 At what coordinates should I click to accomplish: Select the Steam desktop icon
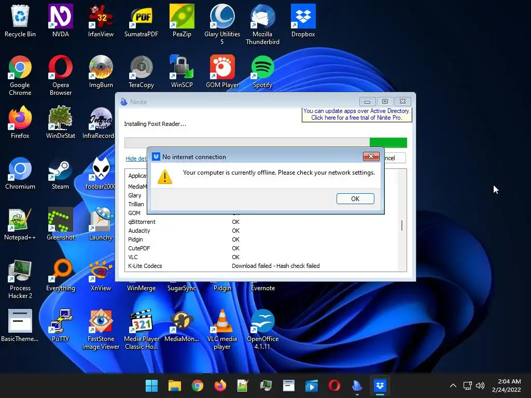60,173
